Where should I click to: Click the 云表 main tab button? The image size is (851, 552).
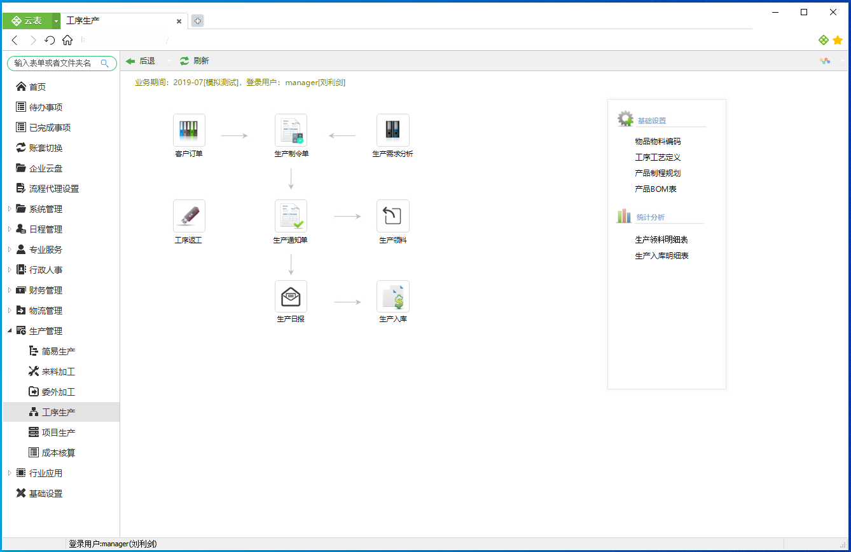27,21
